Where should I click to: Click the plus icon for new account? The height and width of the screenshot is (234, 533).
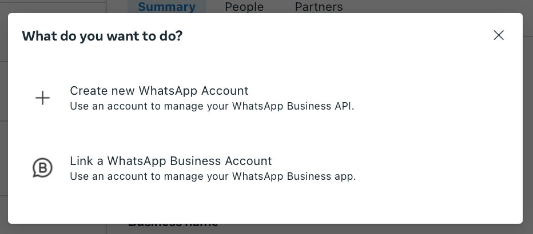click(x=42, y=98)
